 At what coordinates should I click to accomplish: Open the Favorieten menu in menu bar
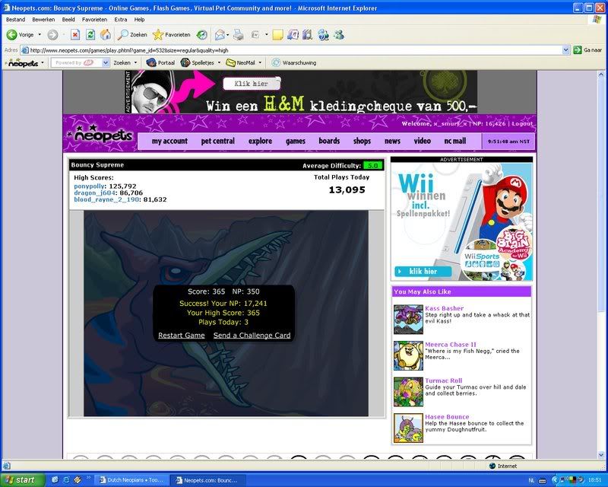tap(94, 20)
